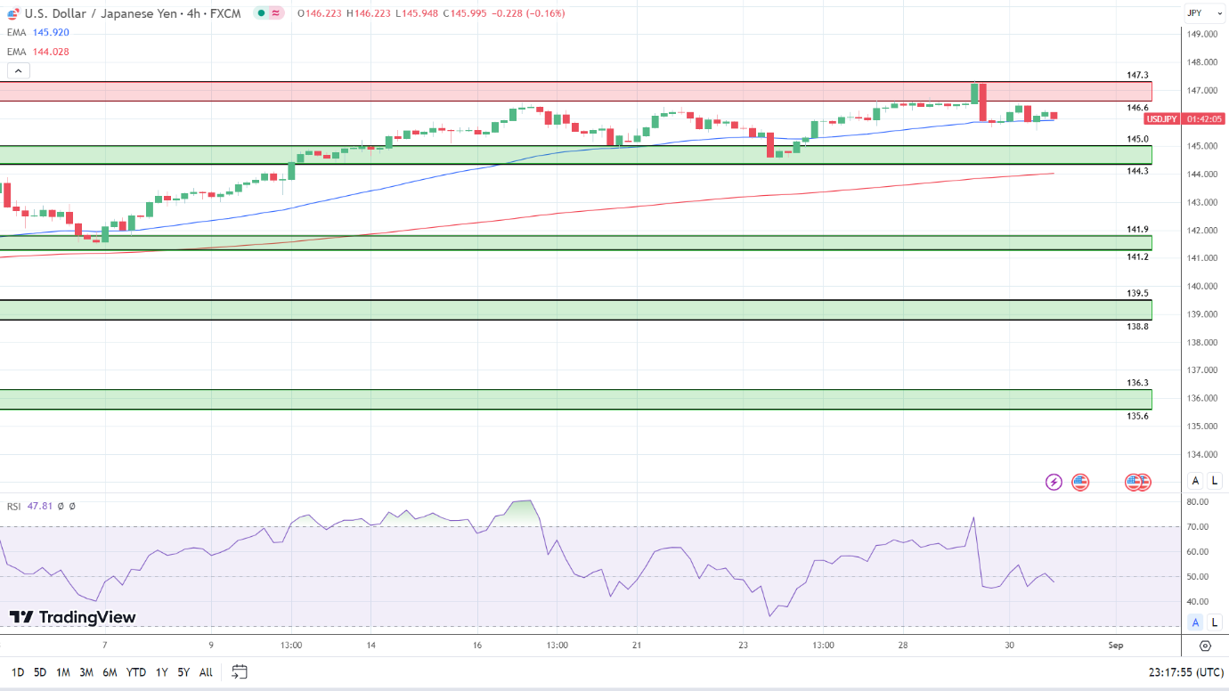Click the overlapping US flag event icons
This screenshot has width=1229, height=691.
pos(1138,482)
